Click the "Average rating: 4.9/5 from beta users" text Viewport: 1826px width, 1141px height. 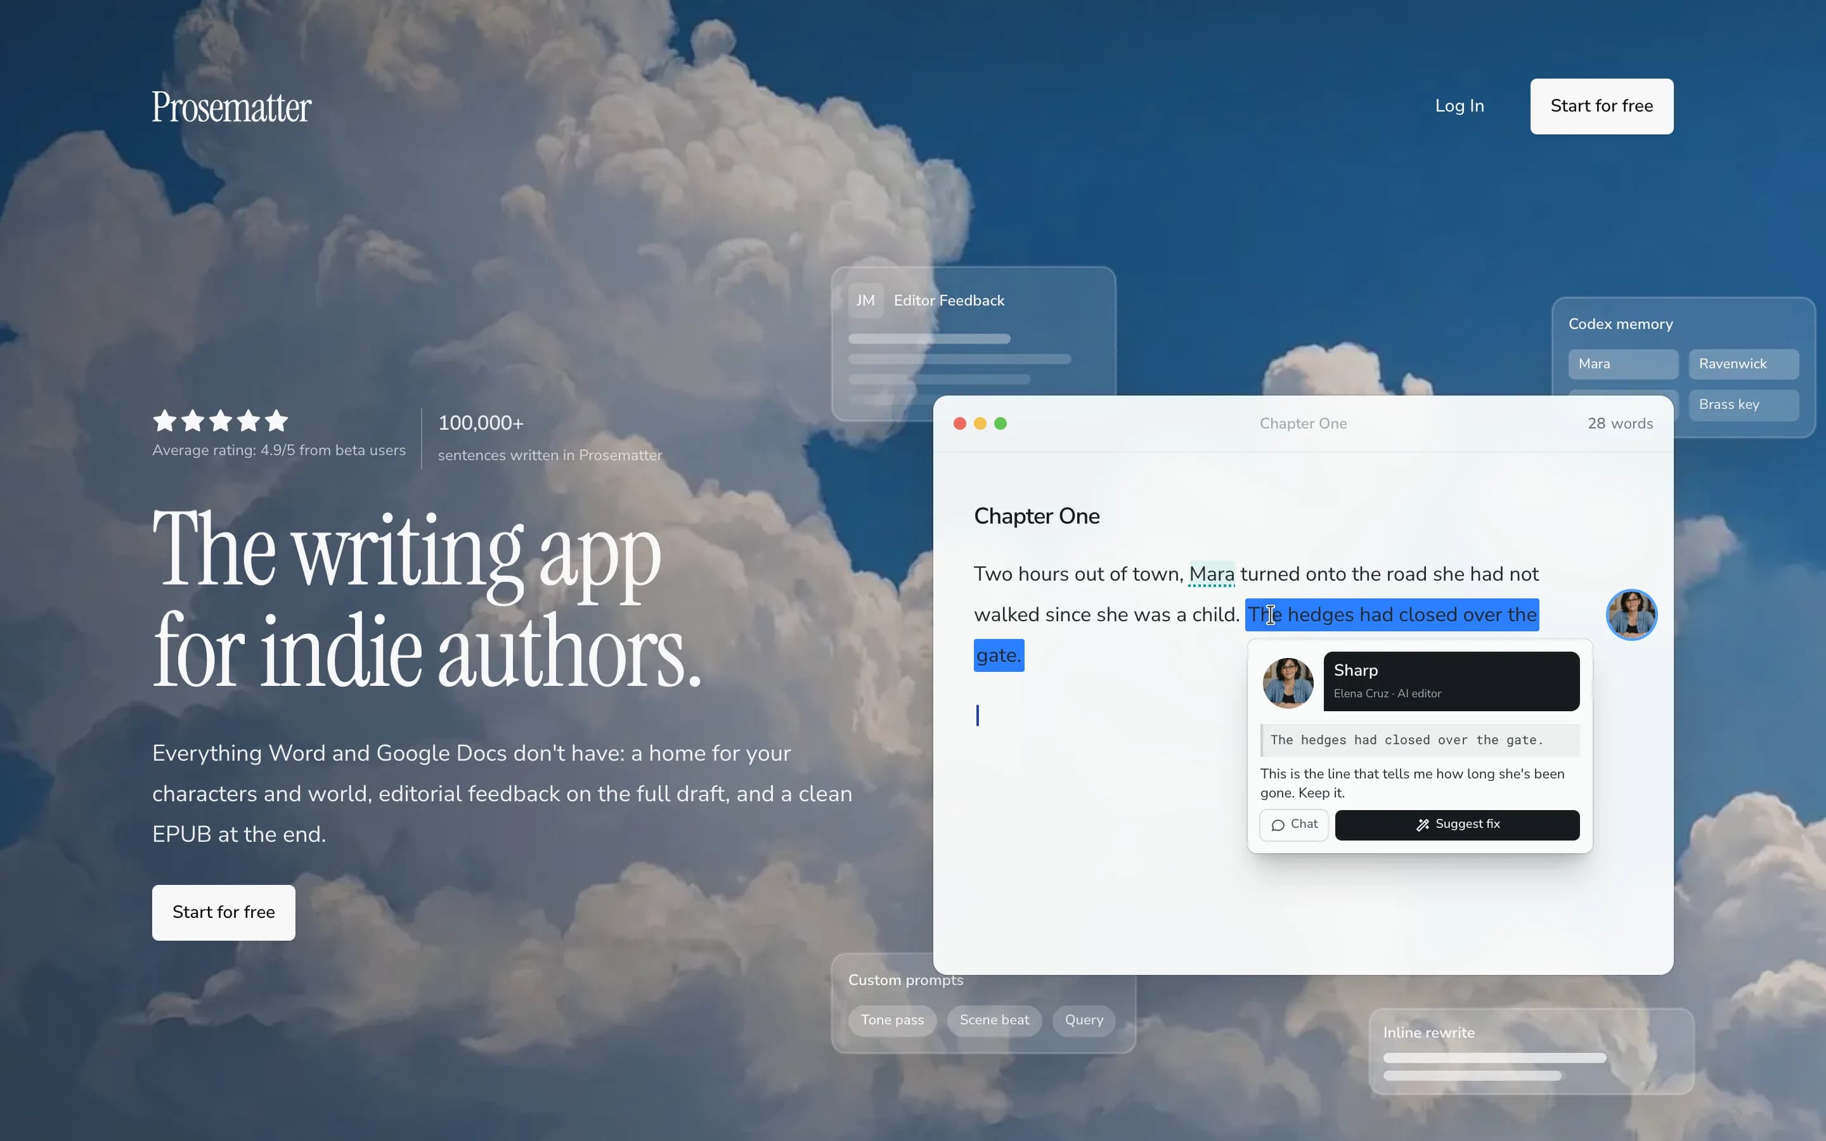279,451
